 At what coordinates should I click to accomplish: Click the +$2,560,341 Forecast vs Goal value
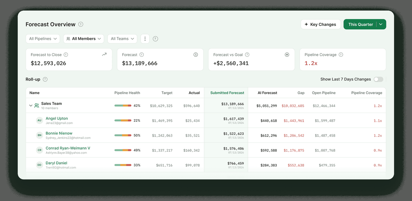[x=231, y=63]
